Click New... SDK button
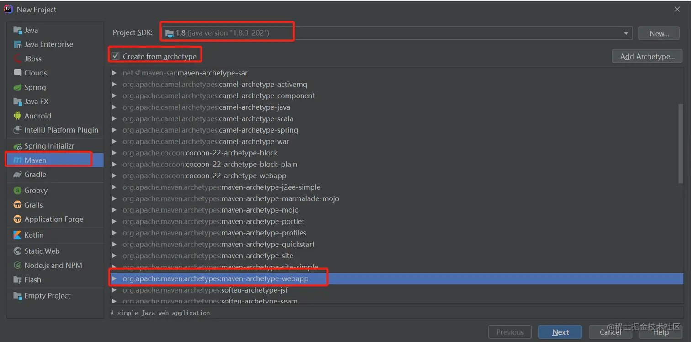The image size is (691, 342). [x=659, y=33]
